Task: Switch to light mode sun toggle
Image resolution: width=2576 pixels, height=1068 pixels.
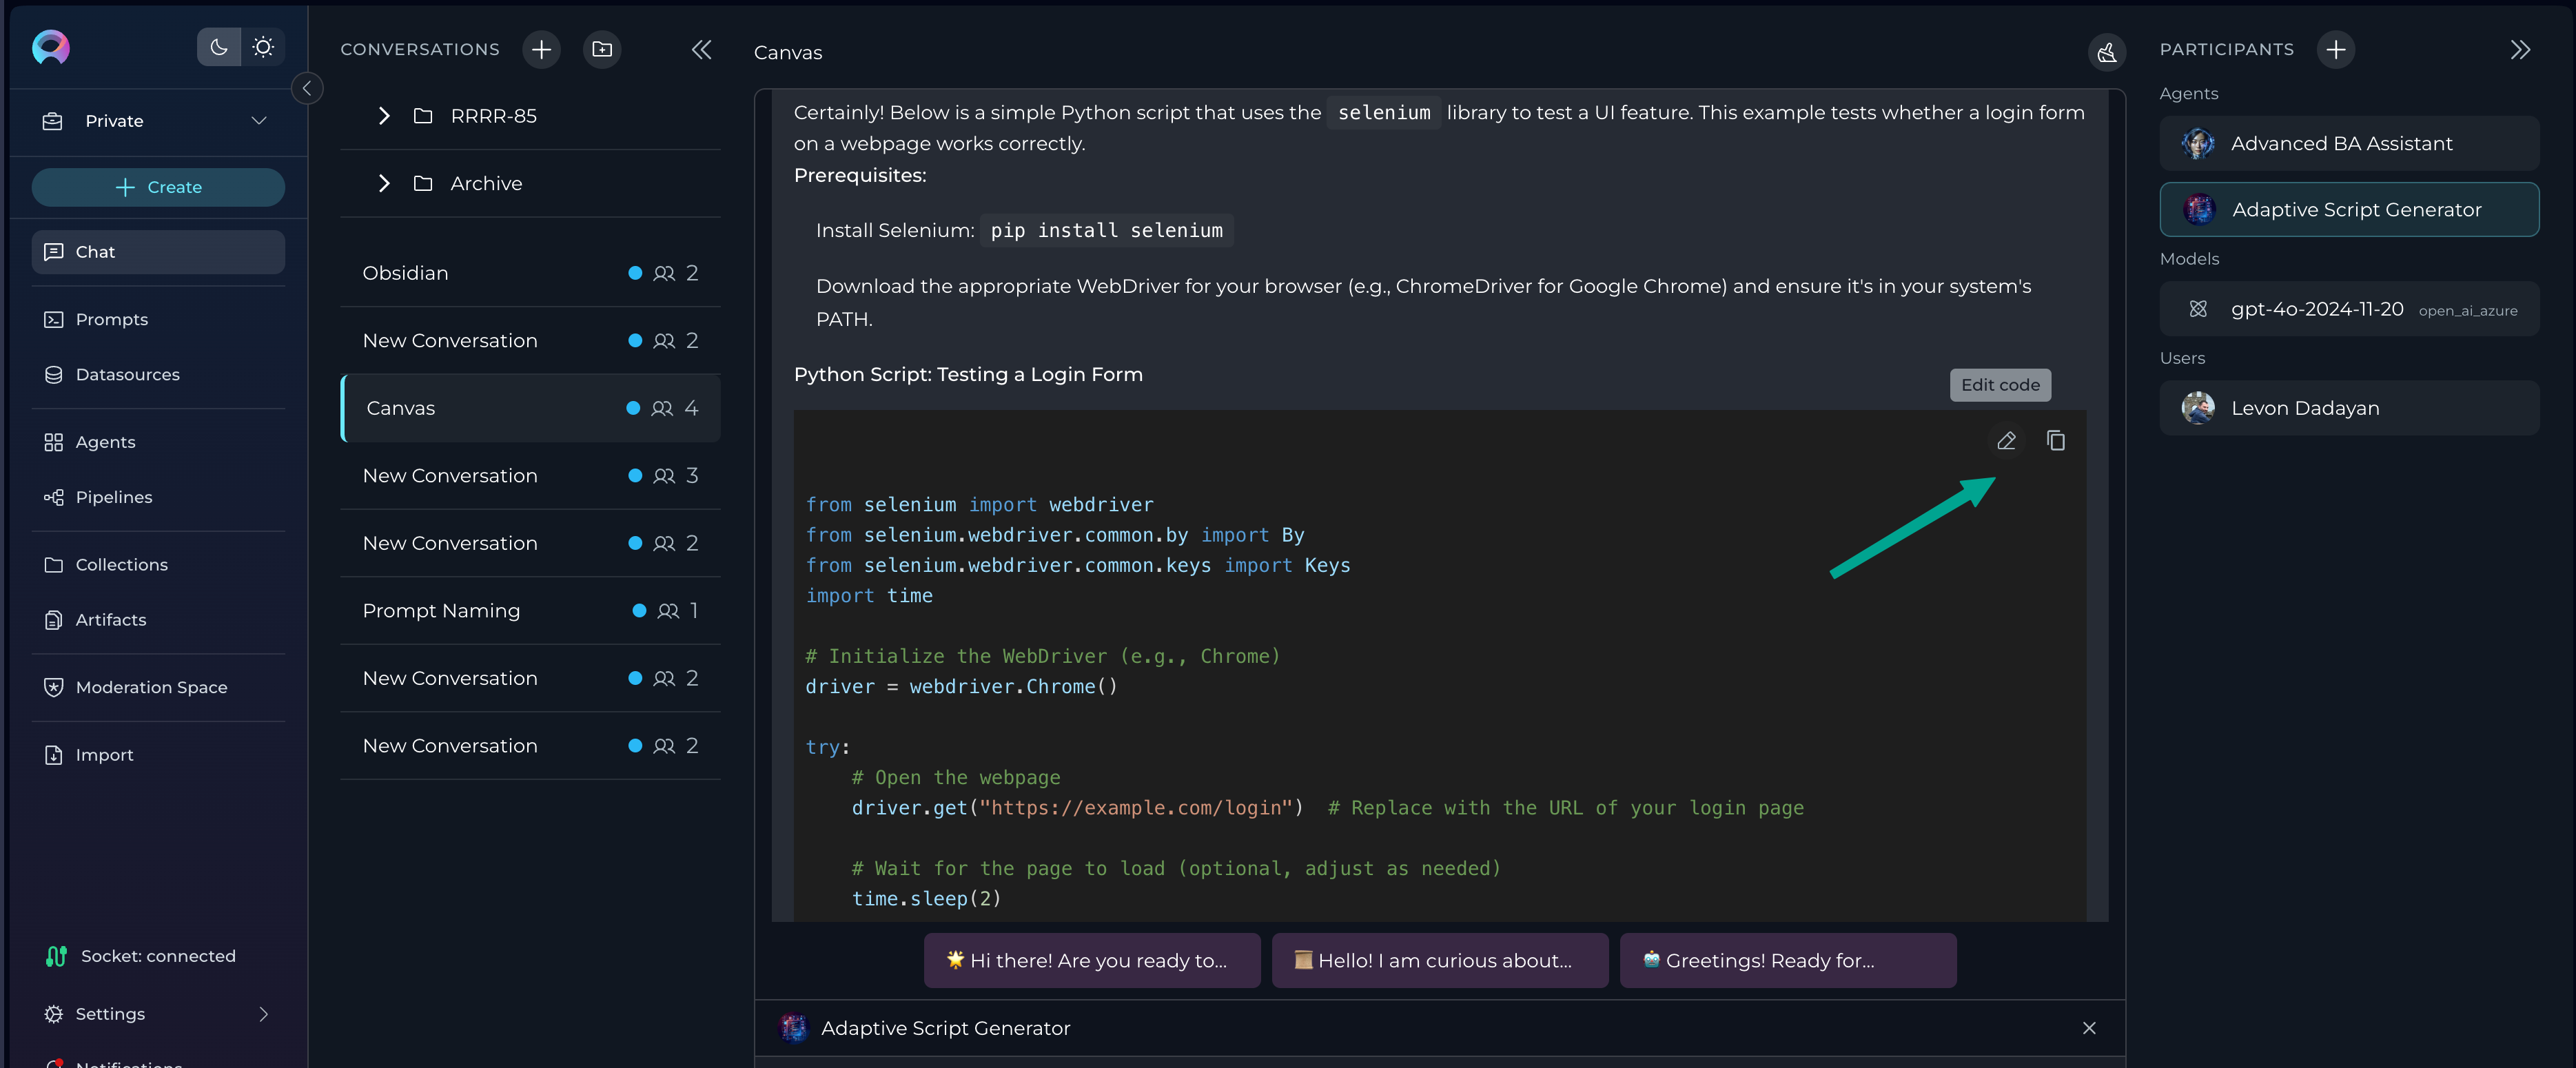Action: click(263, 47)
